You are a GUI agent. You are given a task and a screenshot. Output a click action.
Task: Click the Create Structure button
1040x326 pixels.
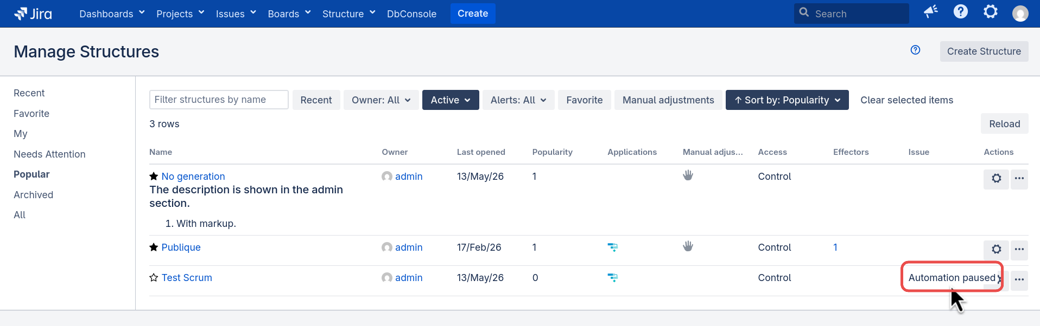984,51
